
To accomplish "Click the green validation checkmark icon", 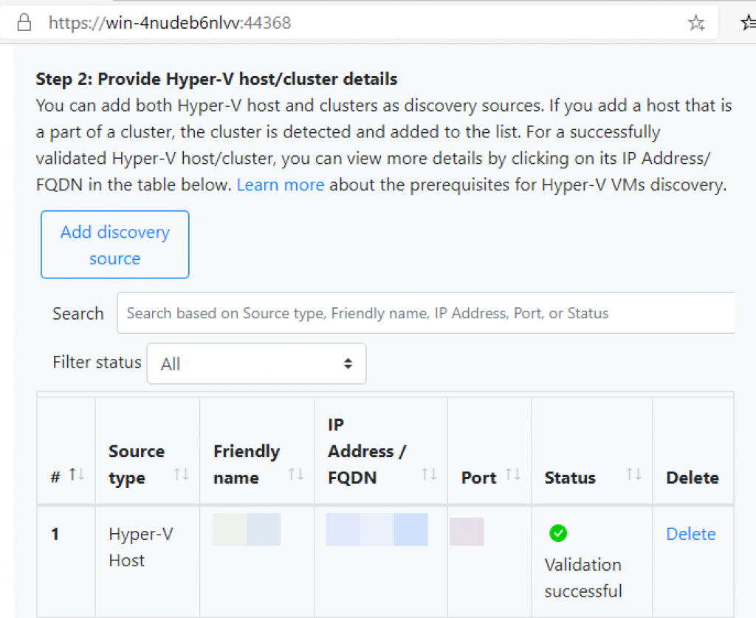I will tap(558, 533).
